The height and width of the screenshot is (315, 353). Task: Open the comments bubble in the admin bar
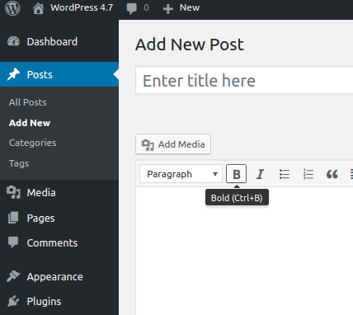(131, 8)
